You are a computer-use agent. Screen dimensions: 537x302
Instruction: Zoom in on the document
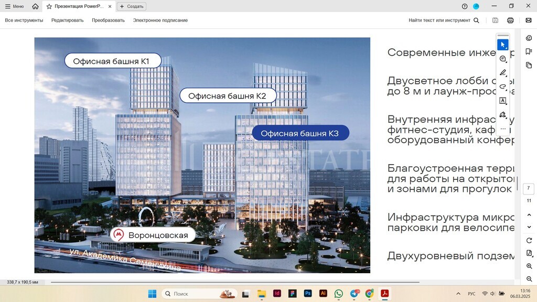tap(529, 266)
